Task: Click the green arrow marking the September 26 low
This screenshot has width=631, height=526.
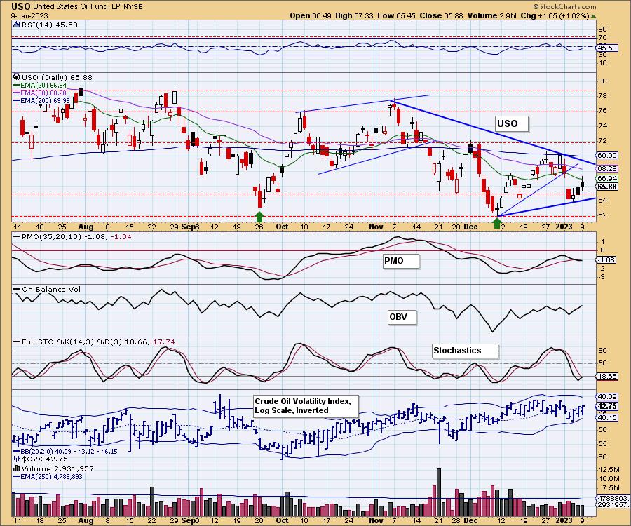Action: tap(259, 217)
